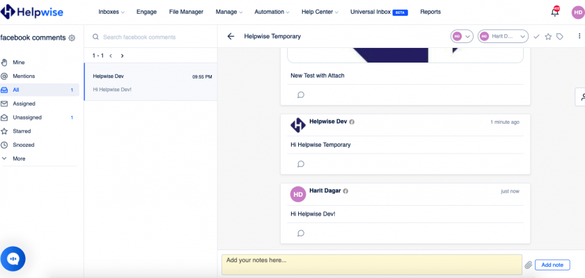
Task: Click the 09:55 PM conversation time
Action: coord(202,77)
